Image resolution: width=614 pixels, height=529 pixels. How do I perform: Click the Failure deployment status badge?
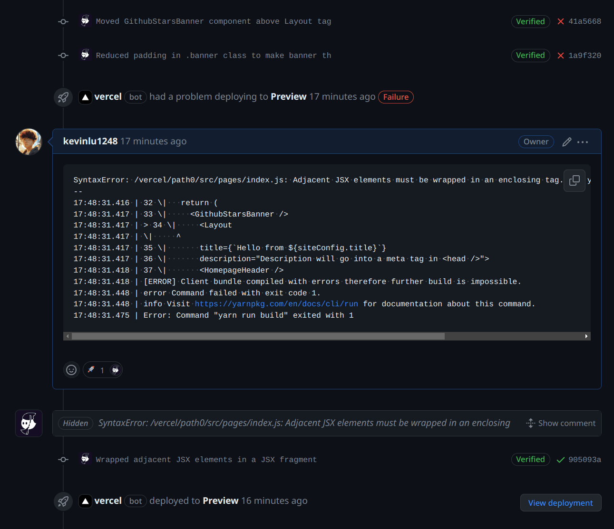tap(396, 97)
